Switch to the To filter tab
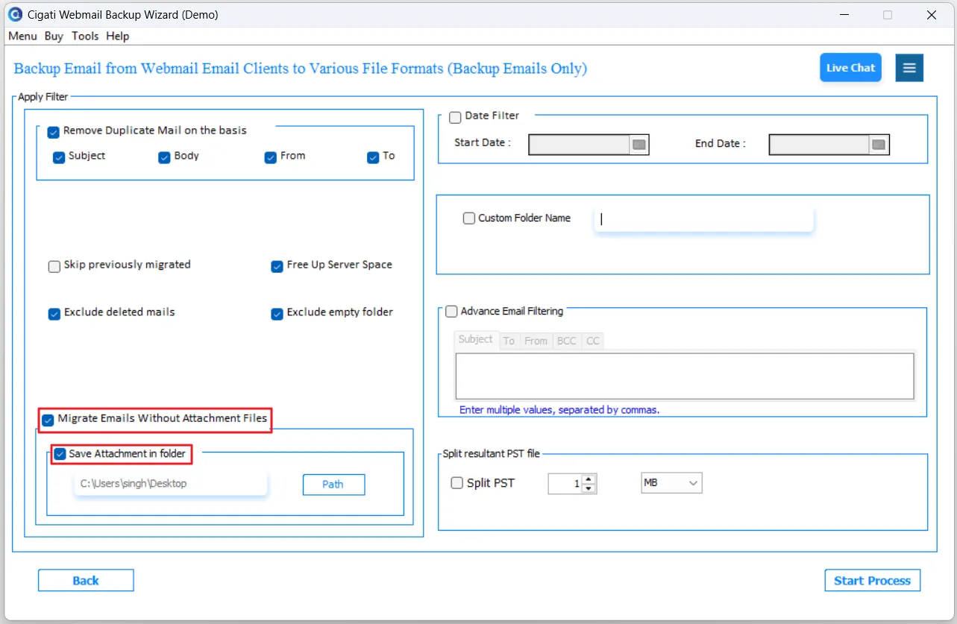Viewport: 957px width, 624px height. 509,341
